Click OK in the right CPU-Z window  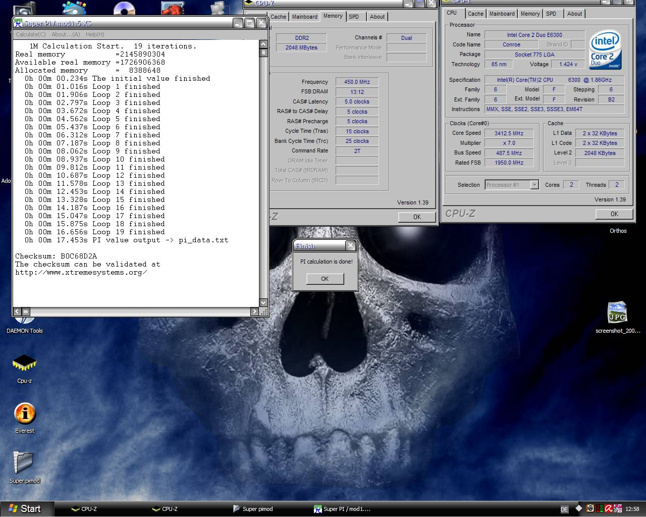coord(614,214)
